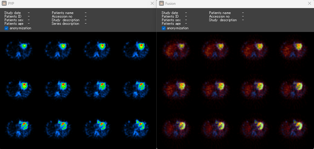Click 'Study date' label in PYP window
314x149 pixels.
point(13,13)
